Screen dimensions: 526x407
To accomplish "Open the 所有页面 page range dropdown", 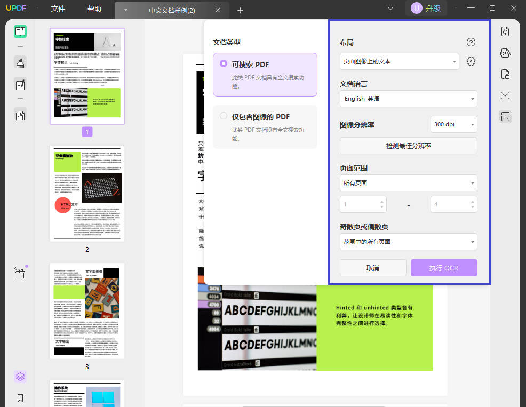I will (x=408, y=182).
